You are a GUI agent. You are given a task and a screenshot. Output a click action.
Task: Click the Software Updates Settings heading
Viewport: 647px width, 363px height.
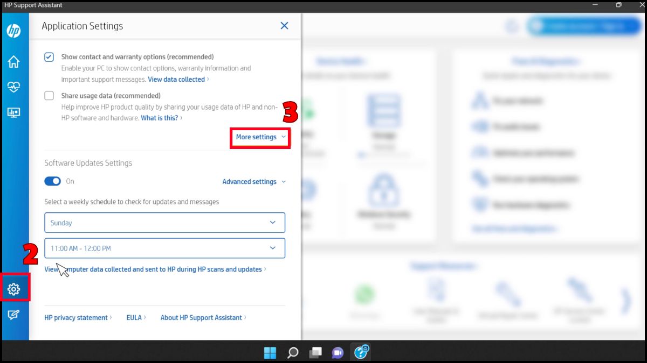click(88, 163)
